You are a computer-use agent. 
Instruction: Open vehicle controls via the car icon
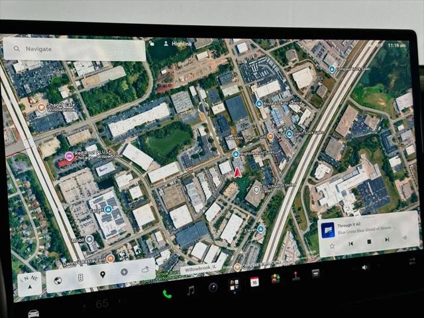[x=34, y=313]
